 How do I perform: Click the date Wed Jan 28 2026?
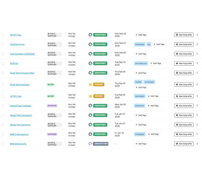[120, 105]
